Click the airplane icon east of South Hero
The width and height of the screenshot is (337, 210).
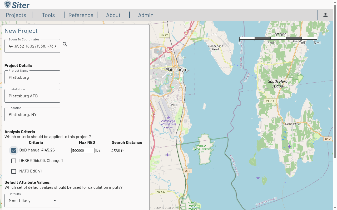coord(289,146)
